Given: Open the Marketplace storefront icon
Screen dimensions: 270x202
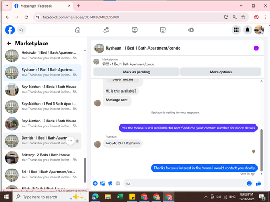Looking at the screenshot, I should click(x=163, y=30).
